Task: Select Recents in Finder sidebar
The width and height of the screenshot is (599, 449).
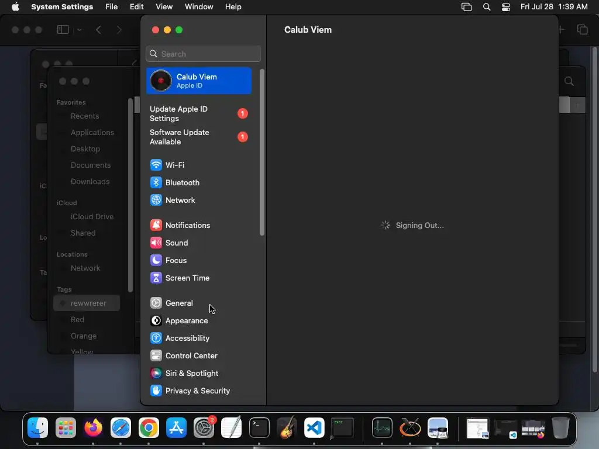Action: pyautogui.click(x=85, y=116)
